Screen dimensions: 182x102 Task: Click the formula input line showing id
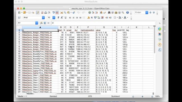[103, 23]
